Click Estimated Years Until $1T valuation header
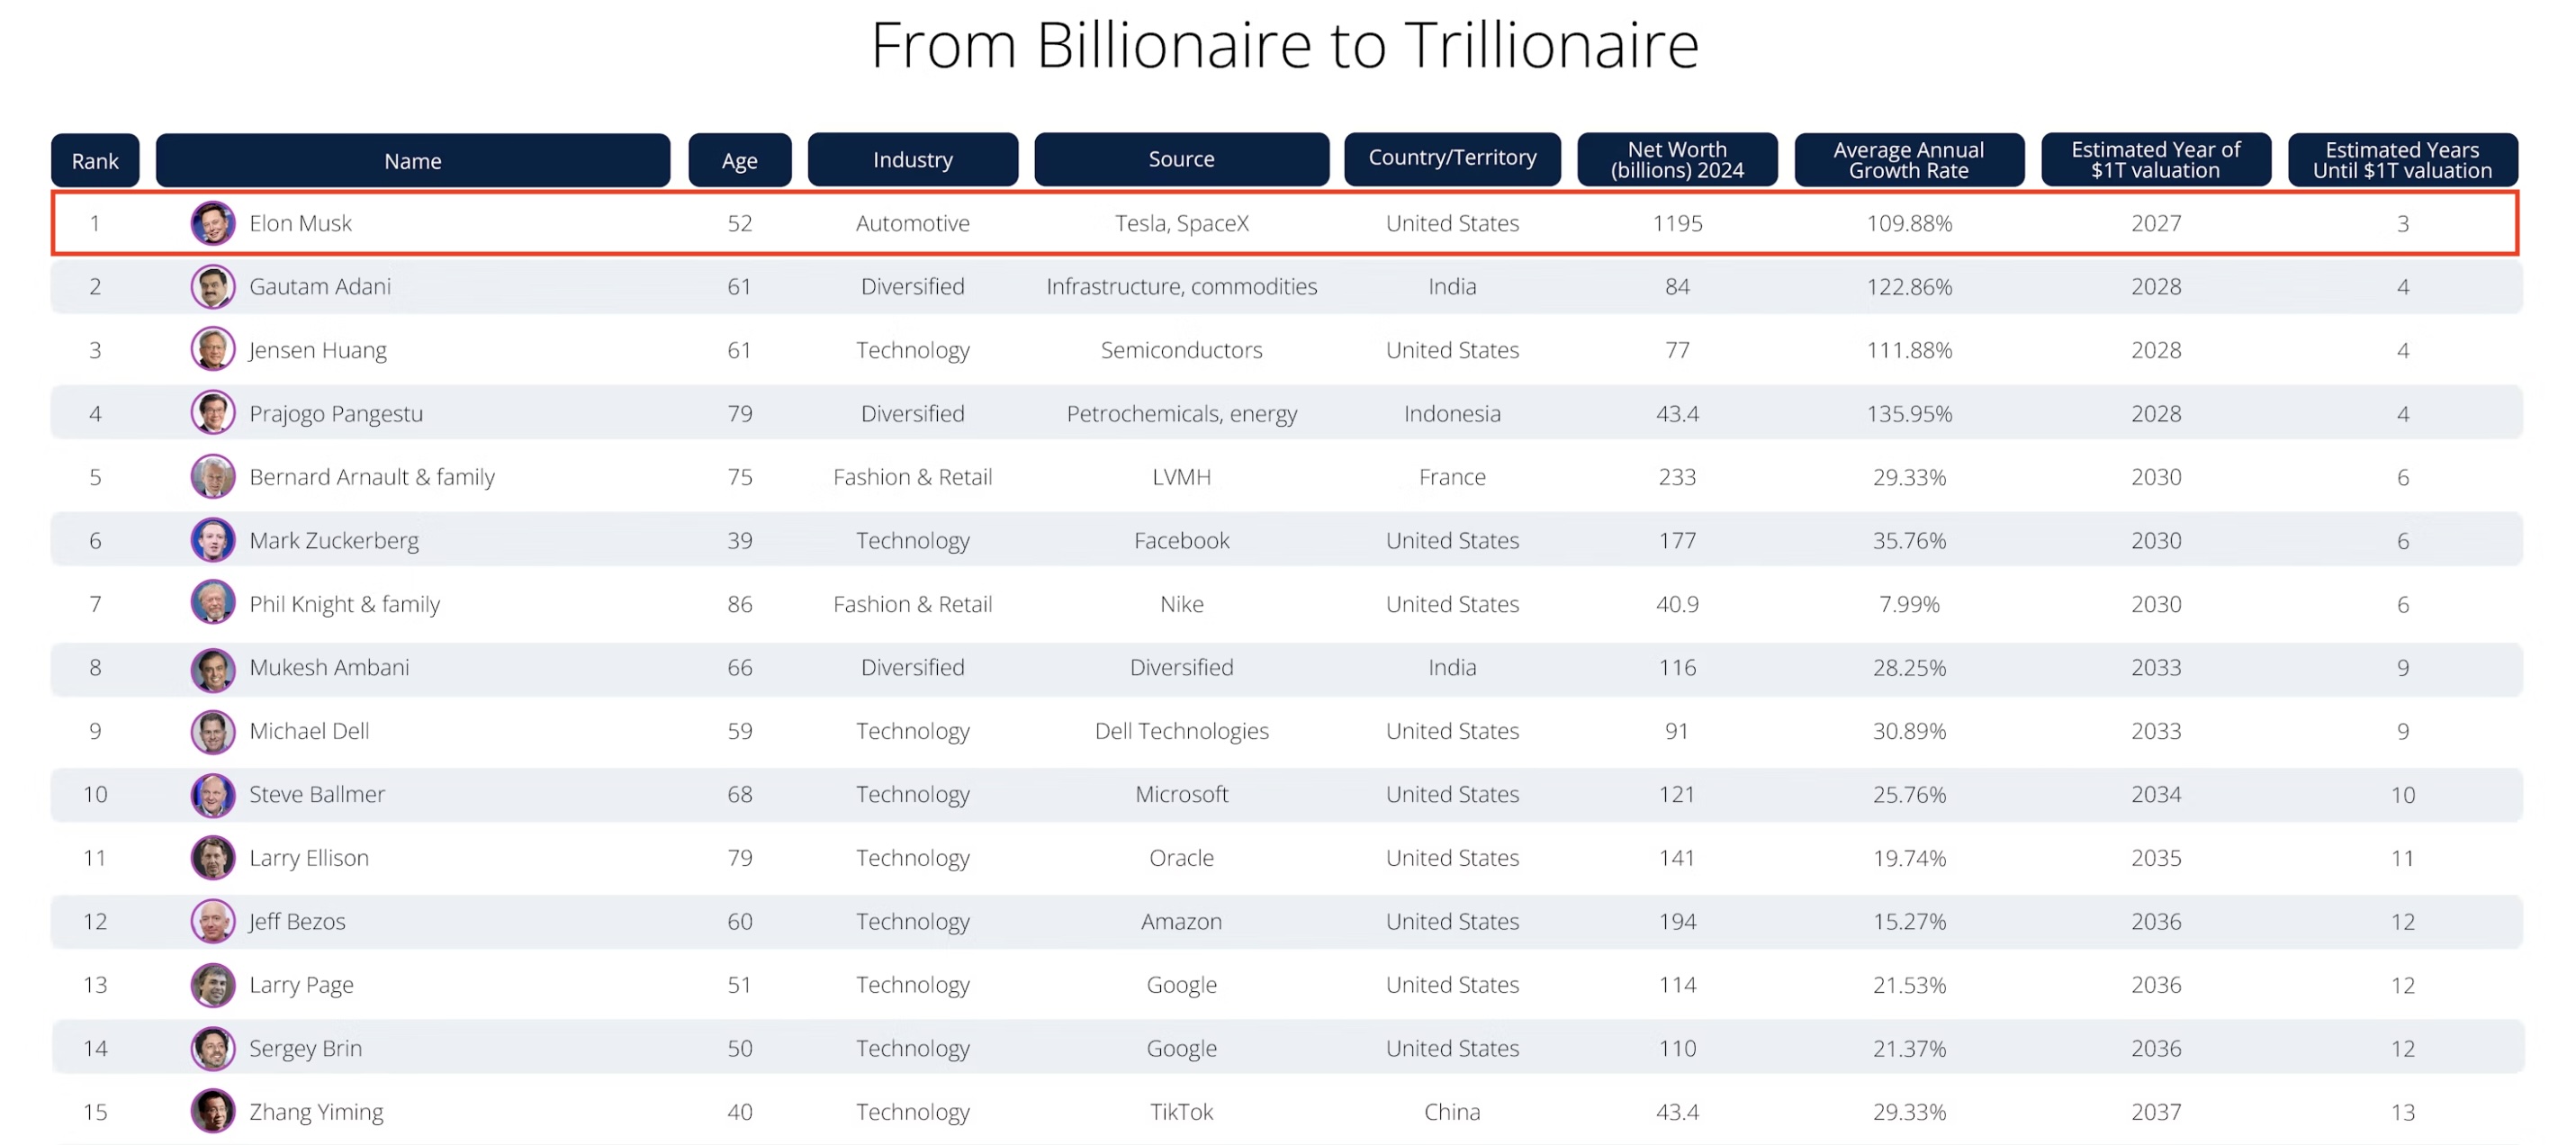 (2402, 159)
